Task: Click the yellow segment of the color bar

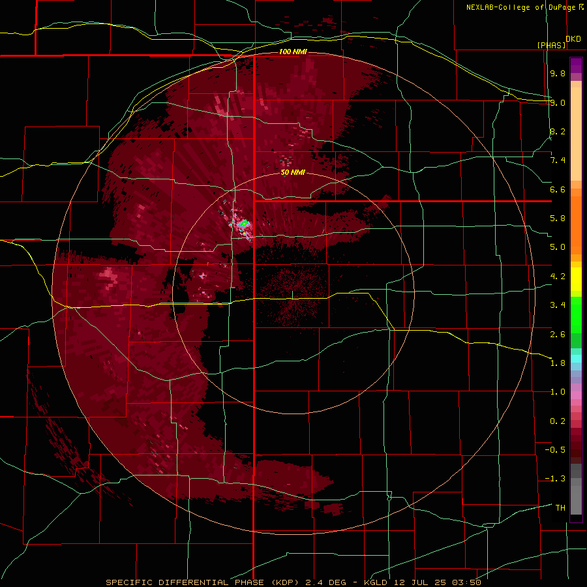Action: tap(576, 279)
